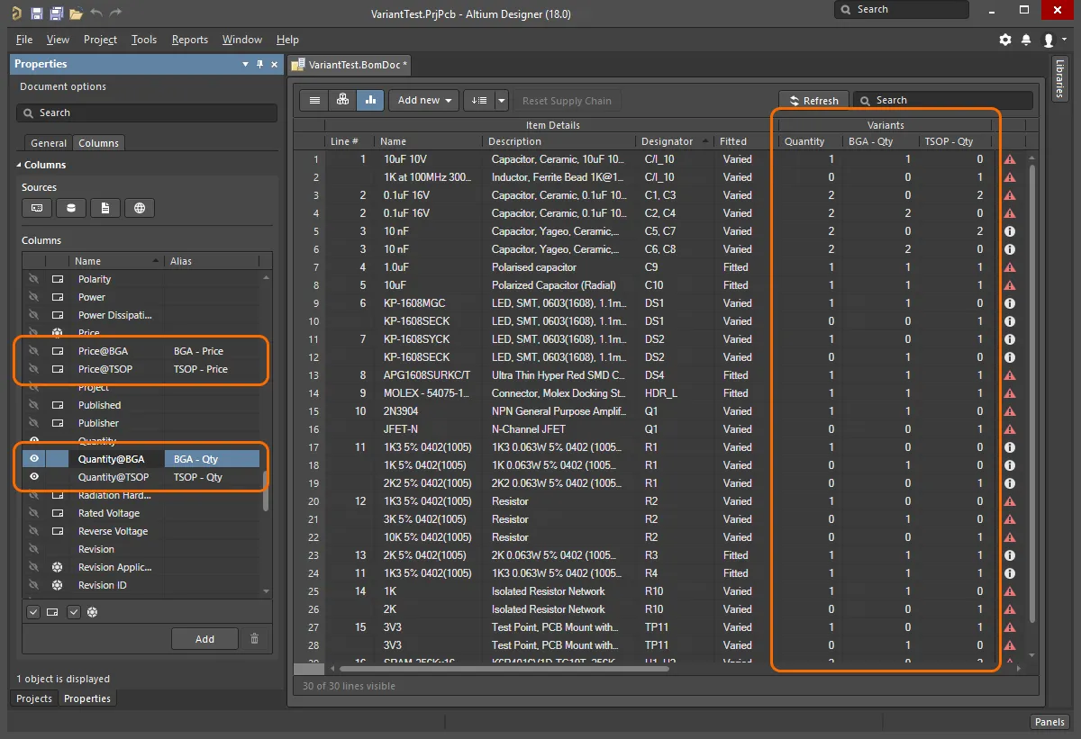Click the warning icon on row 1
1081x739 pixels.
click(1010, 159)
